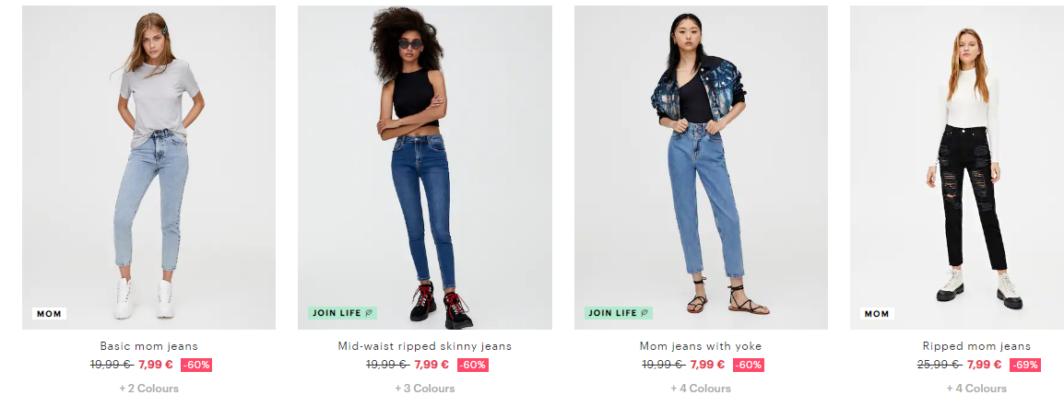
Task: Click the JOIN LIFE badge on yoke jeans
Action: point(619,313)
